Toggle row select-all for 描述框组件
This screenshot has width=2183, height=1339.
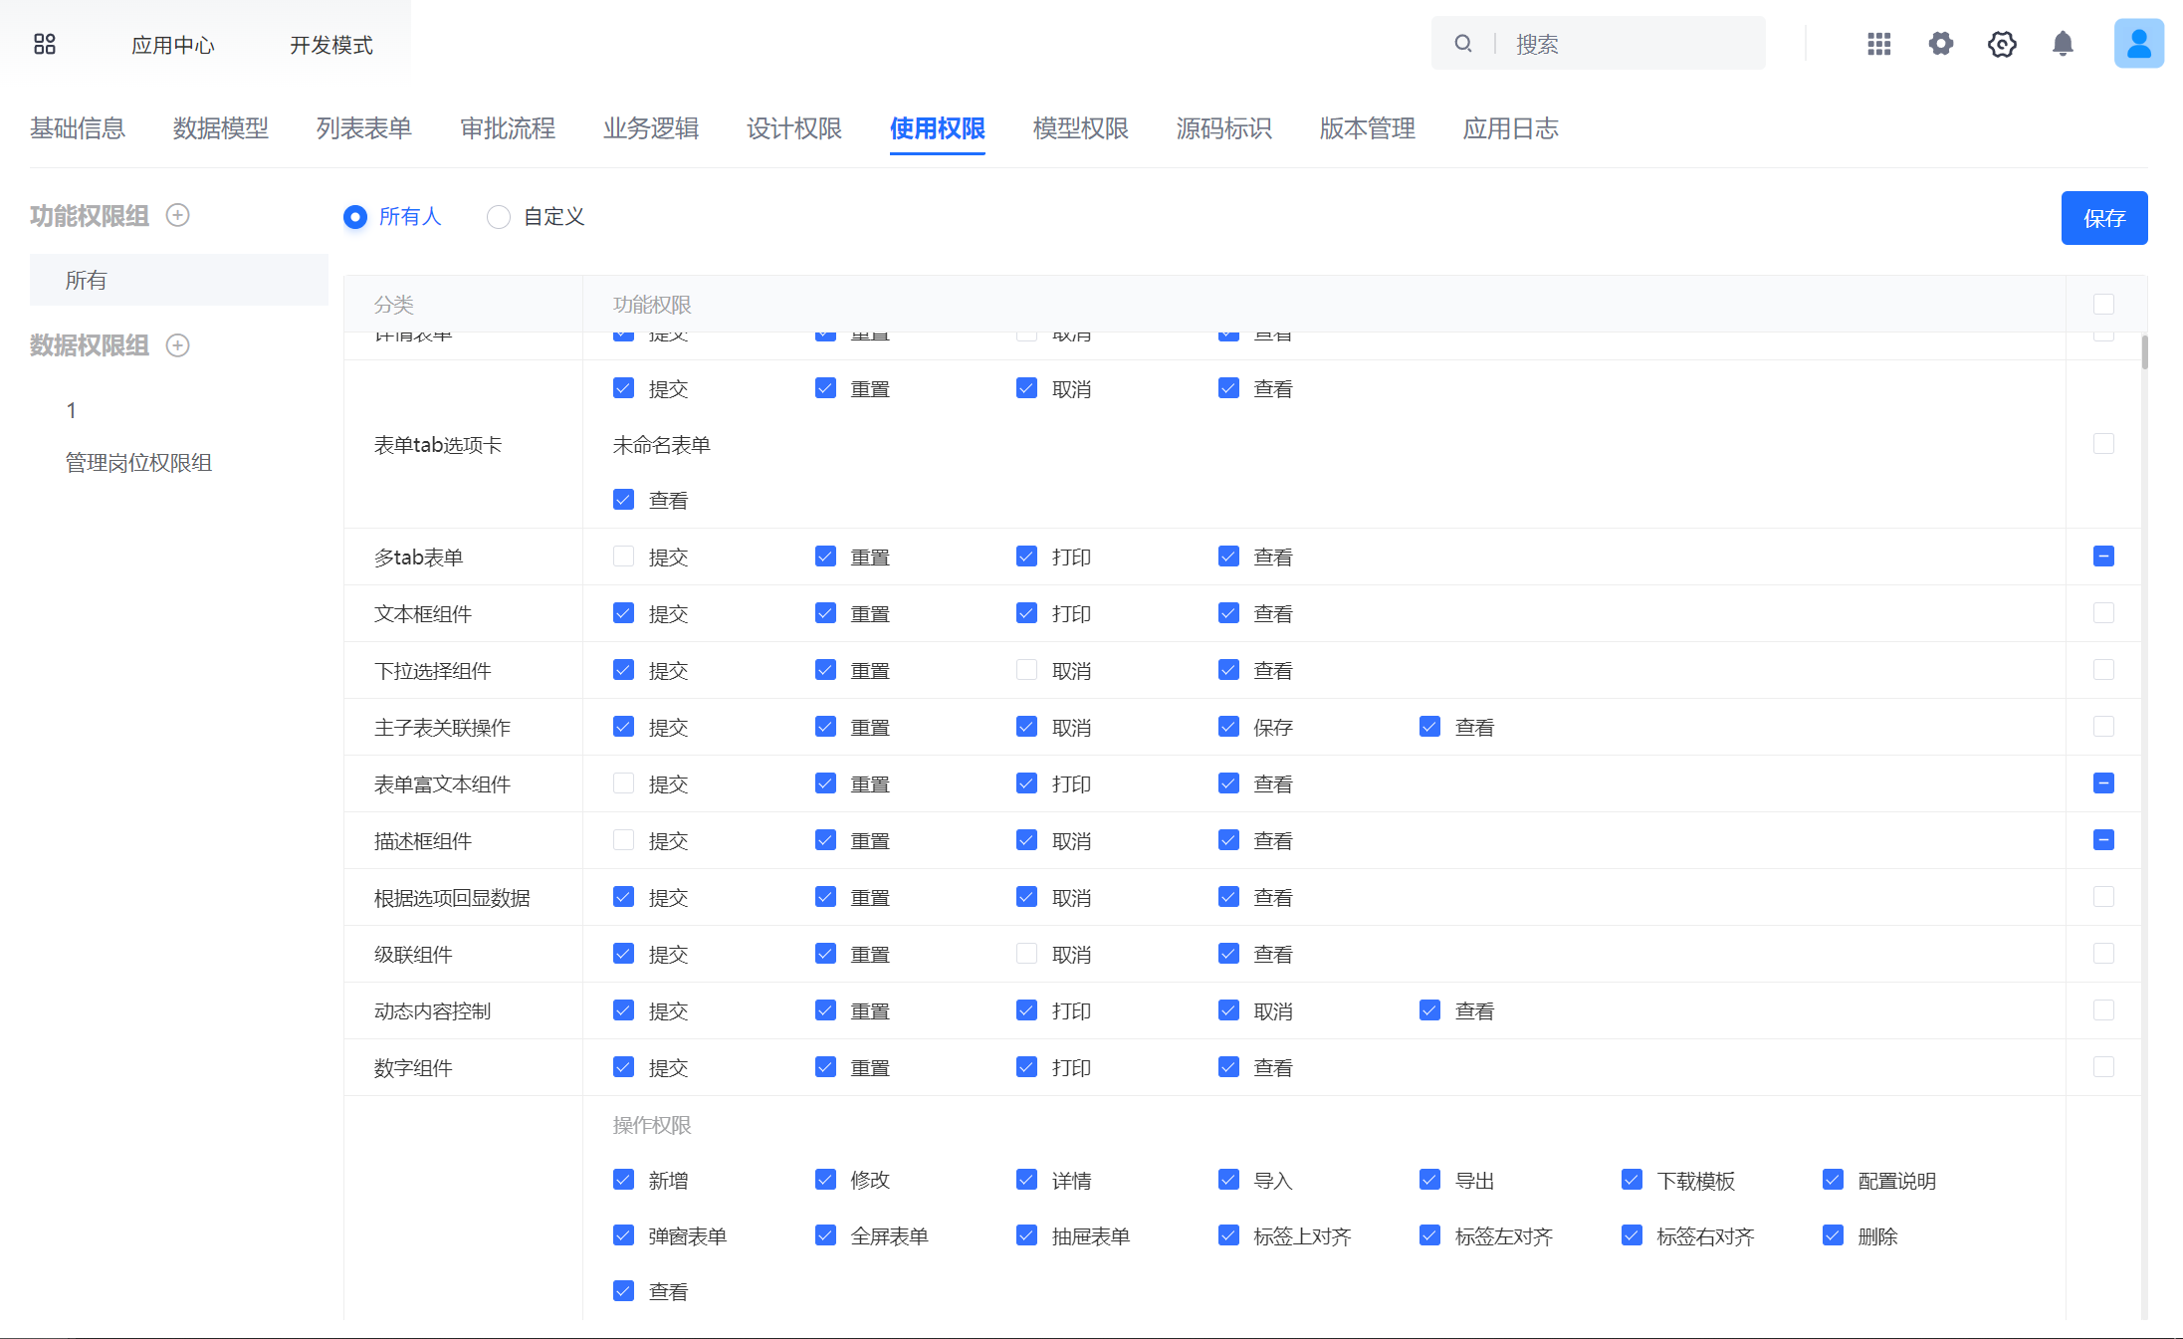(2104, 840)
